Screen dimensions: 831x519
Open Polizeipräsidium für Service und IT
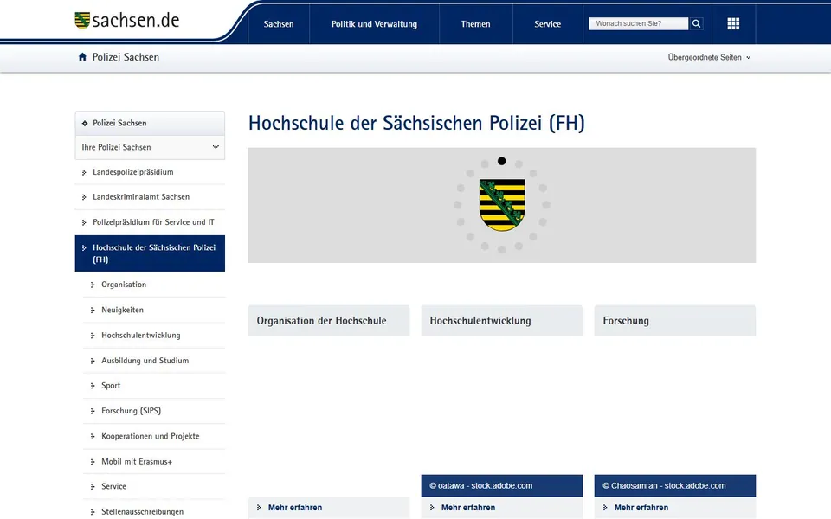150,222
